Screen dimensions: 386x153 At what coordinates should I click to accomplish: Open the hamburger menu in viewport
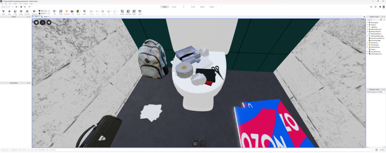pos(42,22)
